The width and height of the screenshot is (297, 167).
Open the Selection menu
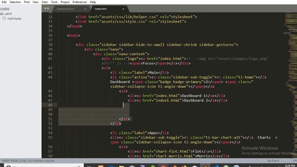pyautogui.click(x=15, y=2)
